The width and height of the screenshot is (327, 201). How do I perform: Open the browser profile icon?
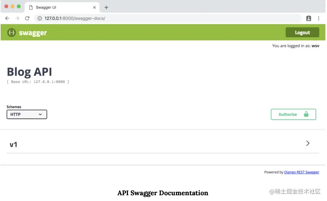pos(308,18)
